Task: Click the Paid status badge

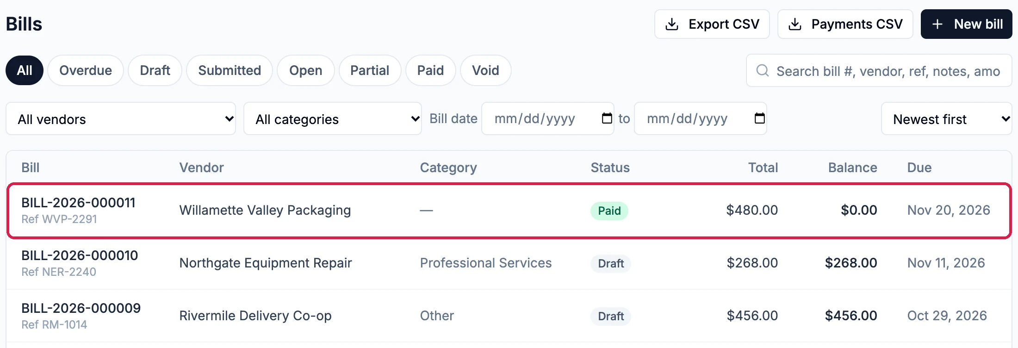Action: click(x=609, y=211)
